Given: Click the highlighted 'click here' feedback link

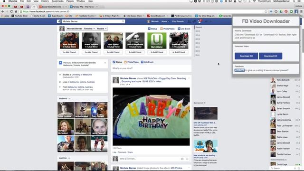Looking at the screenshot, I should pyautogui.click(x=239, y=70).
